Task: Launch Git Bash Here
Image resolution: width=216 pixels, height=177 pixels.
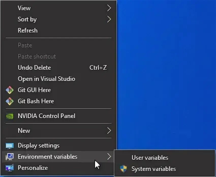Action: pos(58,101)
